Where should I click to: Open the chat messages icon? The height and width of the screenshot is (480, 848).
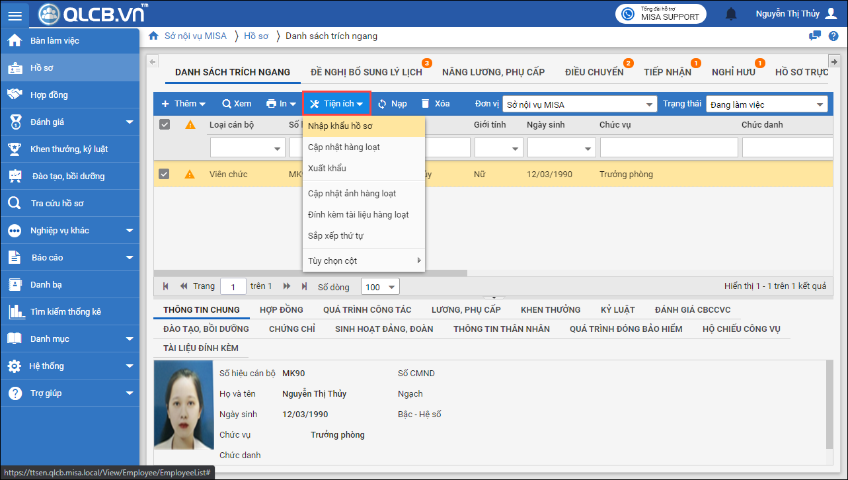(x=815, y=36)
